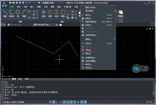Select the Stretch (拉伸) tool
Image resolution: width=156 pixels, height=105 pixels.
(x=56, y=13)
